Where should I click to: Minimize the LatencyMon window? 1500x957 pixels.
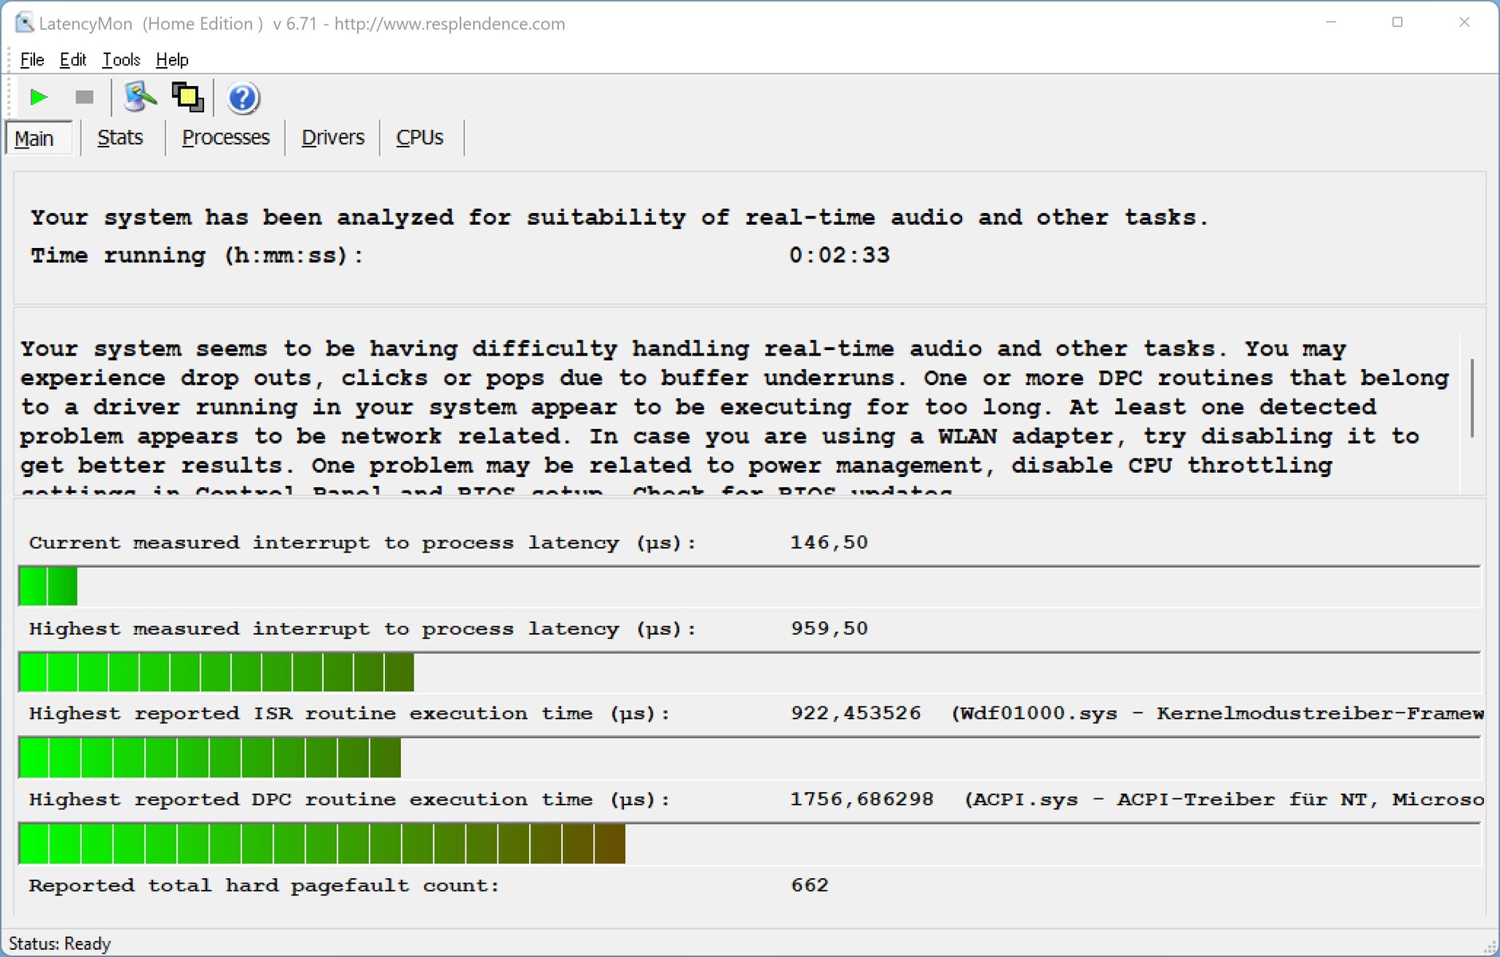click(x=1330, y=22)
